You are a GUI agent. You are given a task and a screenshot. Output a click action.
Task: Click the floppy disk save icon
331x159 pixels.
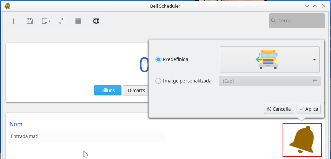pyautogui.click(x=30, y=21)
